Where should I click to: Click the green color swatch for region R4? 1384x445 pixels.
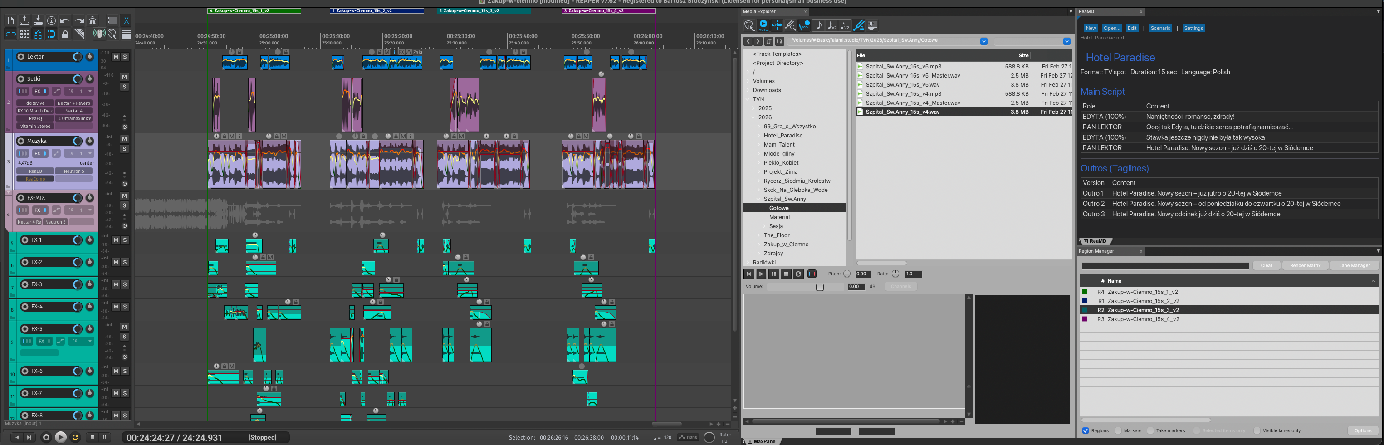[x=1084, y=292]
